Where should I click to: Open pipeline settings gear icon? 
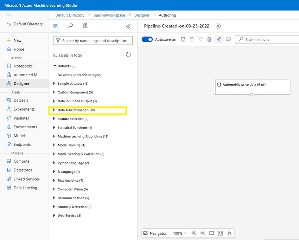[x=218, y=26]
